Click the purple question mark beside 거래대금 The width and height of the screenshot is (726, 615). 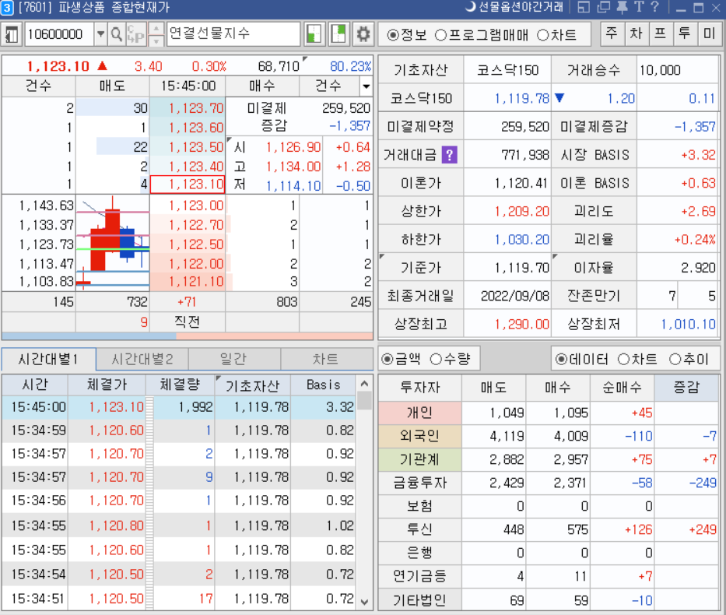point(449,155)
